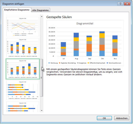Pick the stacked bar chart thumbnail

pyautogui.click(x=23, y=90)
